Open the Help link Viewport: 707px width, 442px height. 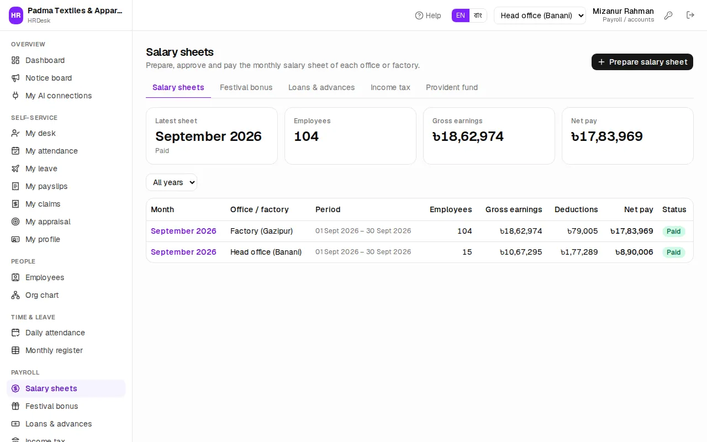(x=428, y=15)
